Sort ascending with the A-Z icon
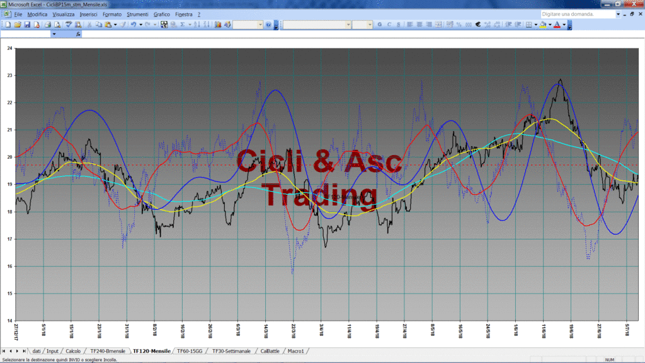 pyautogui.click(x=197, y=25)
